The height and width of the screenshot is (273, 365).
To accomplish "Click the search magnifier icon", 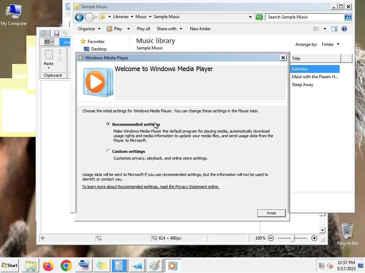I will tap(348, 17).
